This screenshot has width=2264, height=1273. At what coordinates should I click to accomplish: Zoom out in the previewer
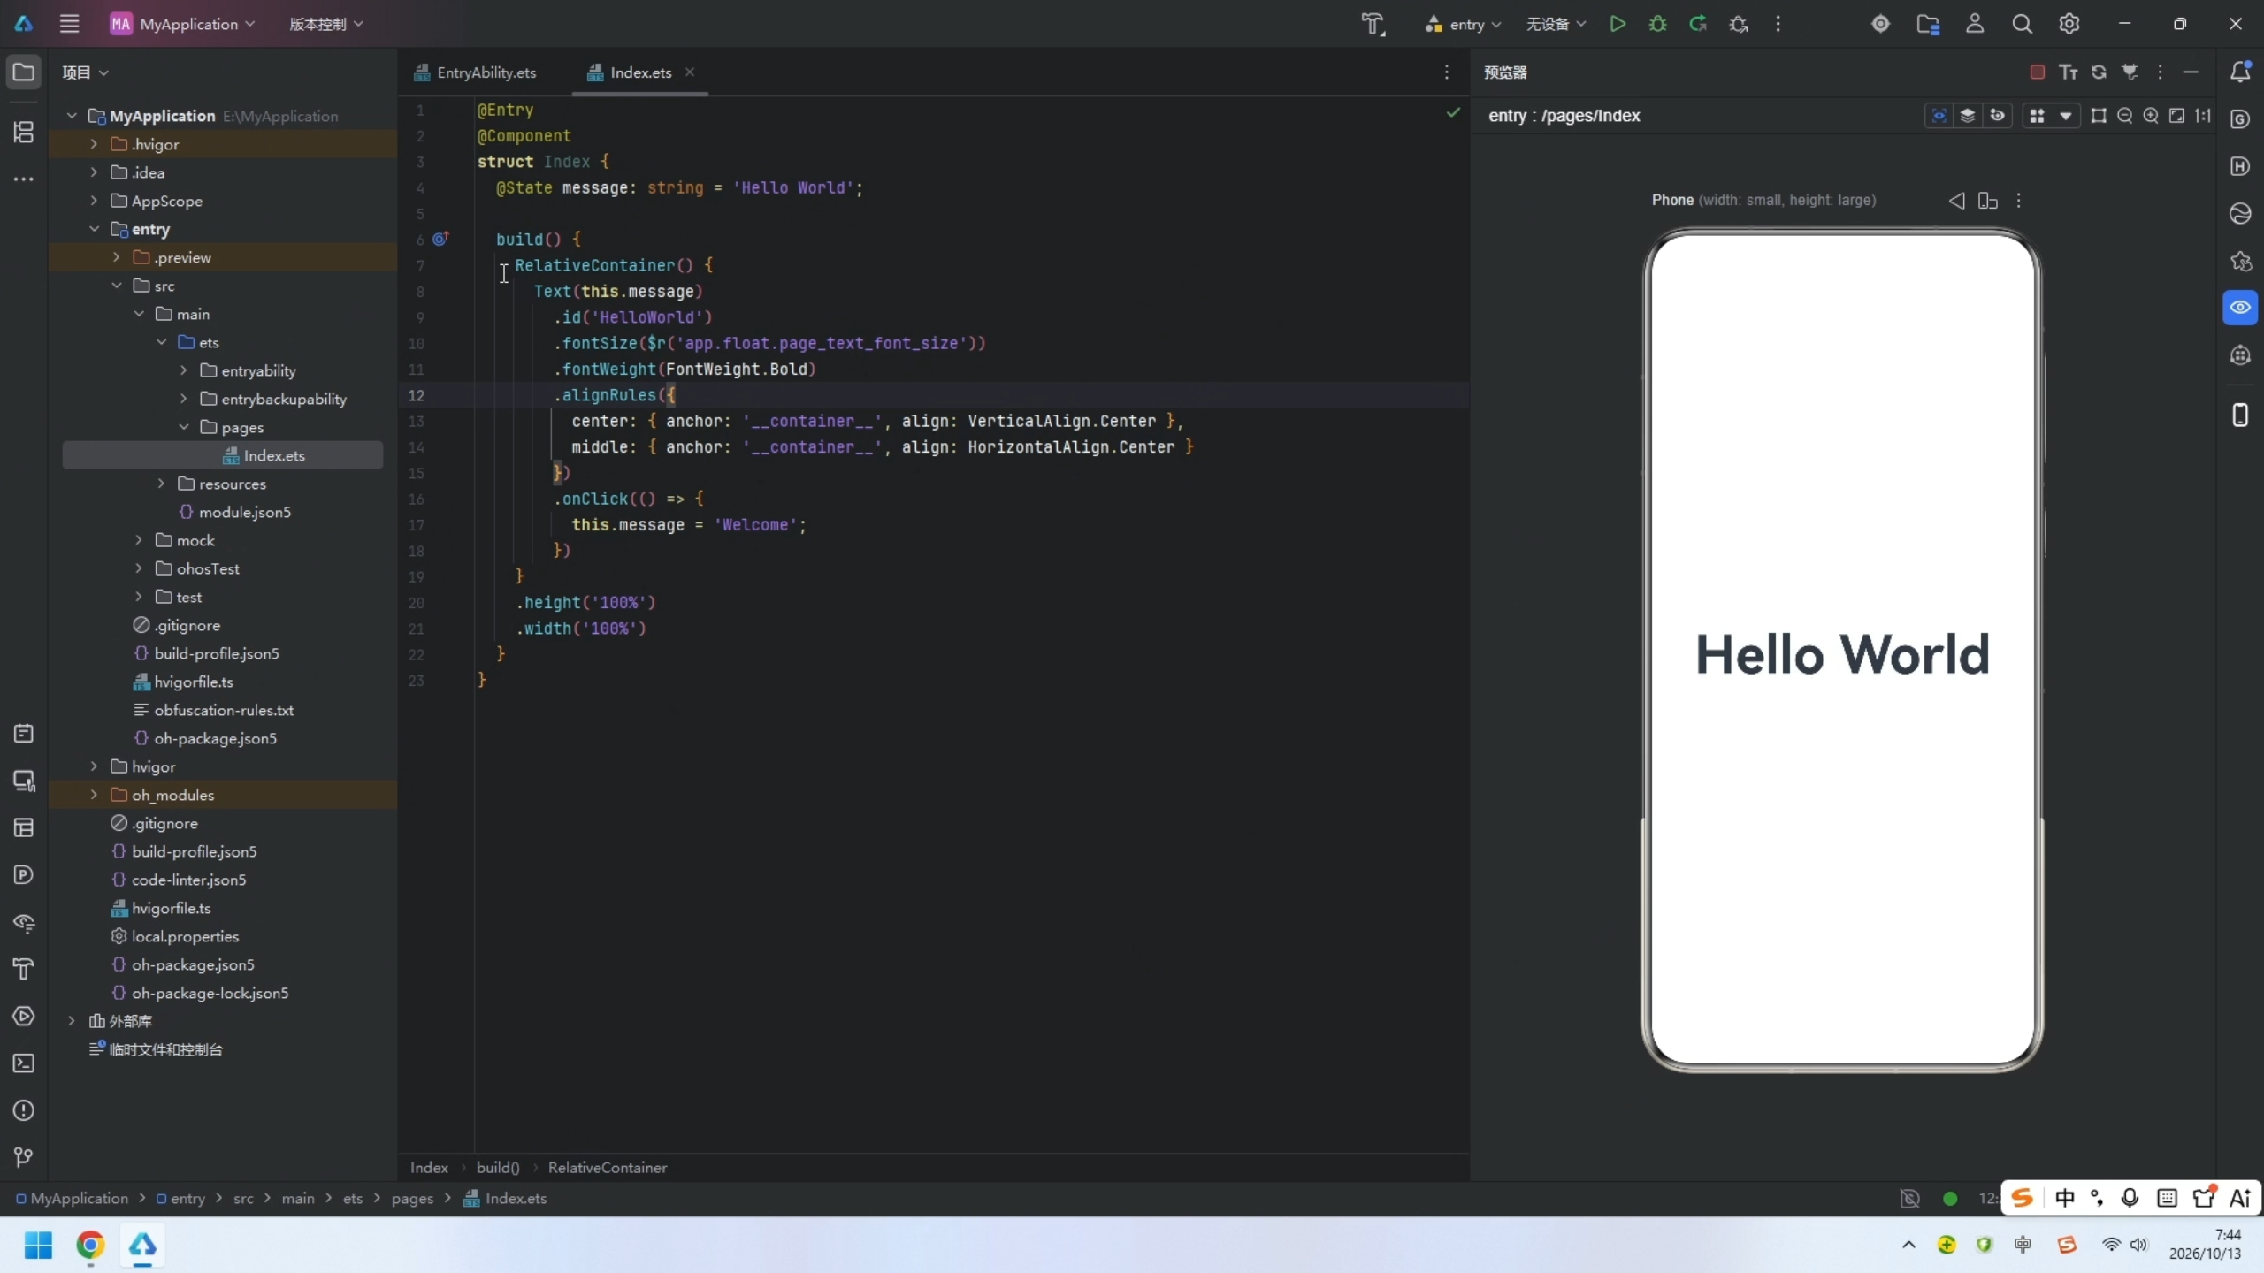click(x=2125, y=116)
